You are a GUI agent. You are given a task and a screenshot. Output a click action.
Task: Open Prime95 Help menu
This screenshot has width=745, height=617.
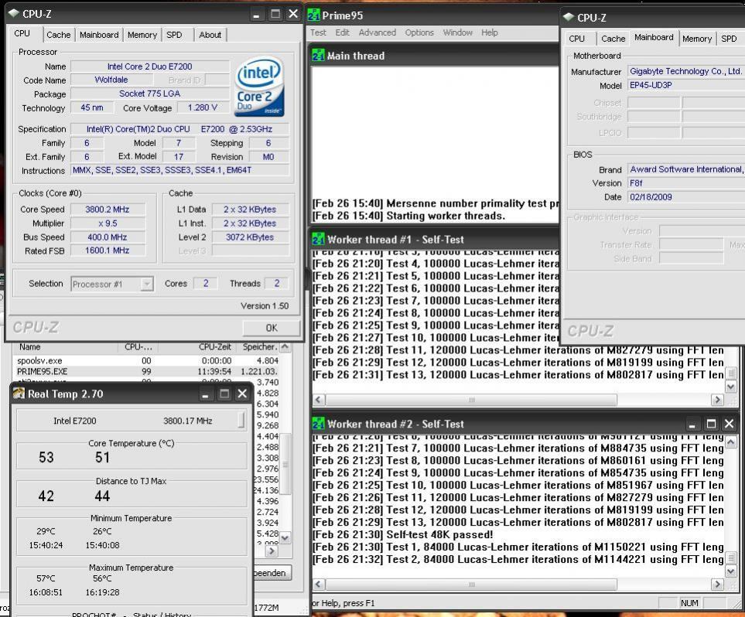pyautogui.click(x=490, y=32)
